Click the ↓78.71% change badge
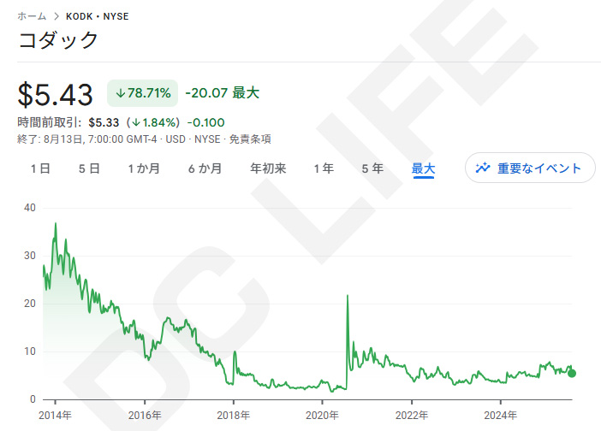Image resolution: width=601 pixels, height=431 pixels. [143, 93]
